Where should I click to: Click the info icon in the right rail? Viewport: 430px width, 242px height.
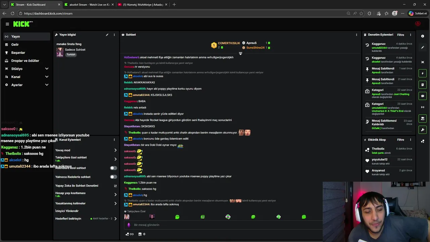(x=423, y=36)
